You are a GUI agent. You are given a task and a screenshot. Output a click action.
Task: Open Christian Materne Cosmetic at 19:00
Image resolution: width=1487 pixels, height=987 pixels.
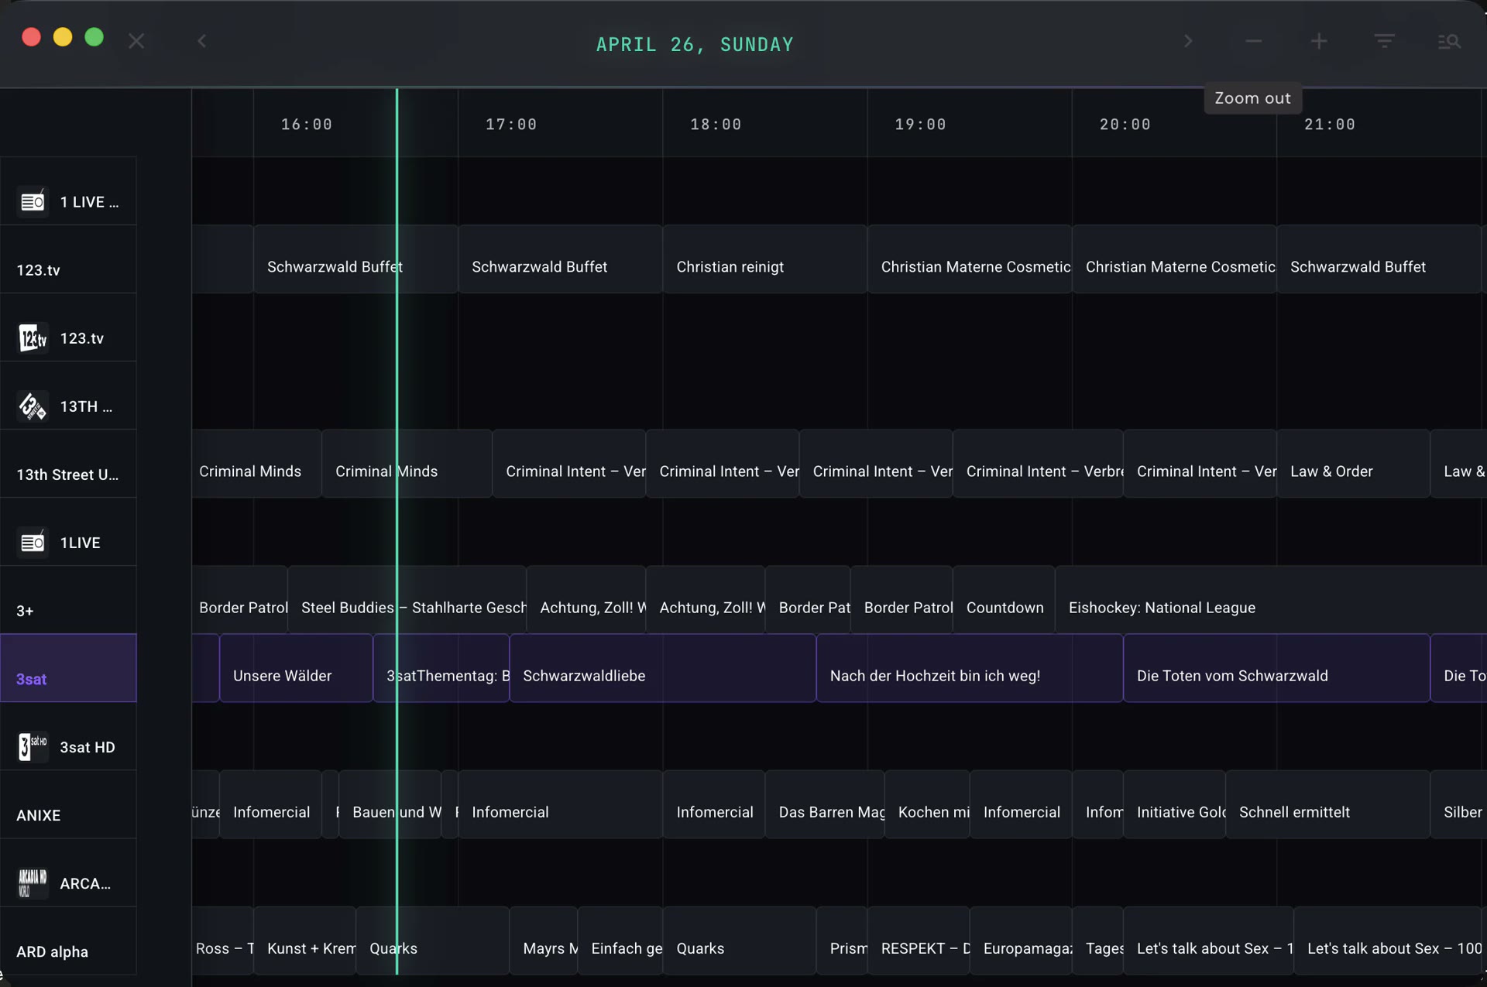point(970,259)
